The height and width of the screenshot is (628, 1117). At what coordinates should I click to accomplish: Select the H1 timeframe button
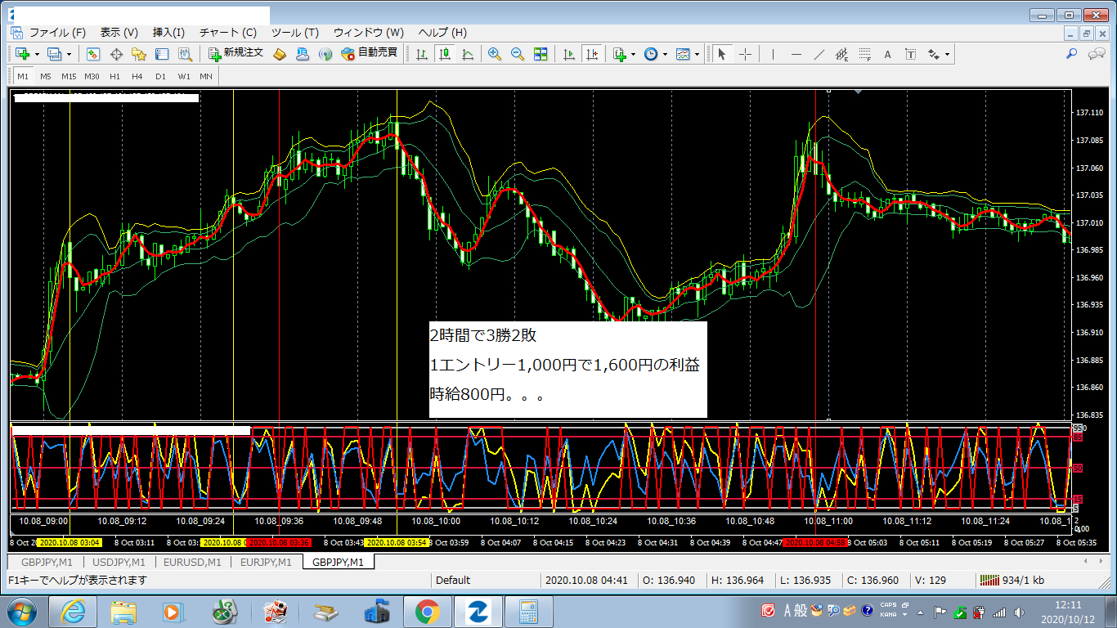coord(114,76)
